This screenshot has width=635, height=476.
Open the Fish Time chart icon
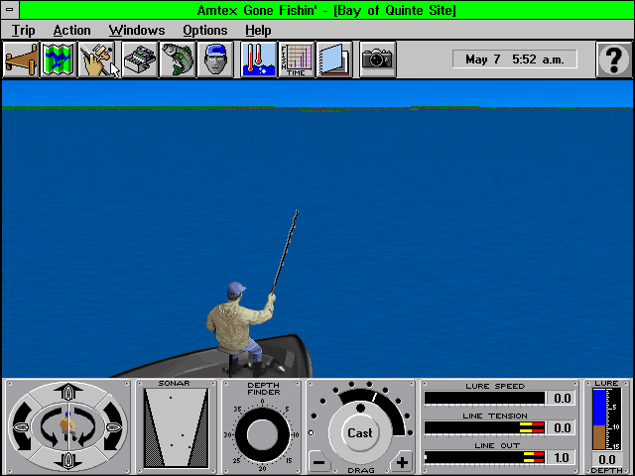297,59
